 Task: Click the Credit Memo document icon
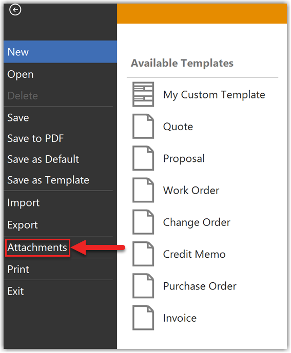tap(143, 254)
